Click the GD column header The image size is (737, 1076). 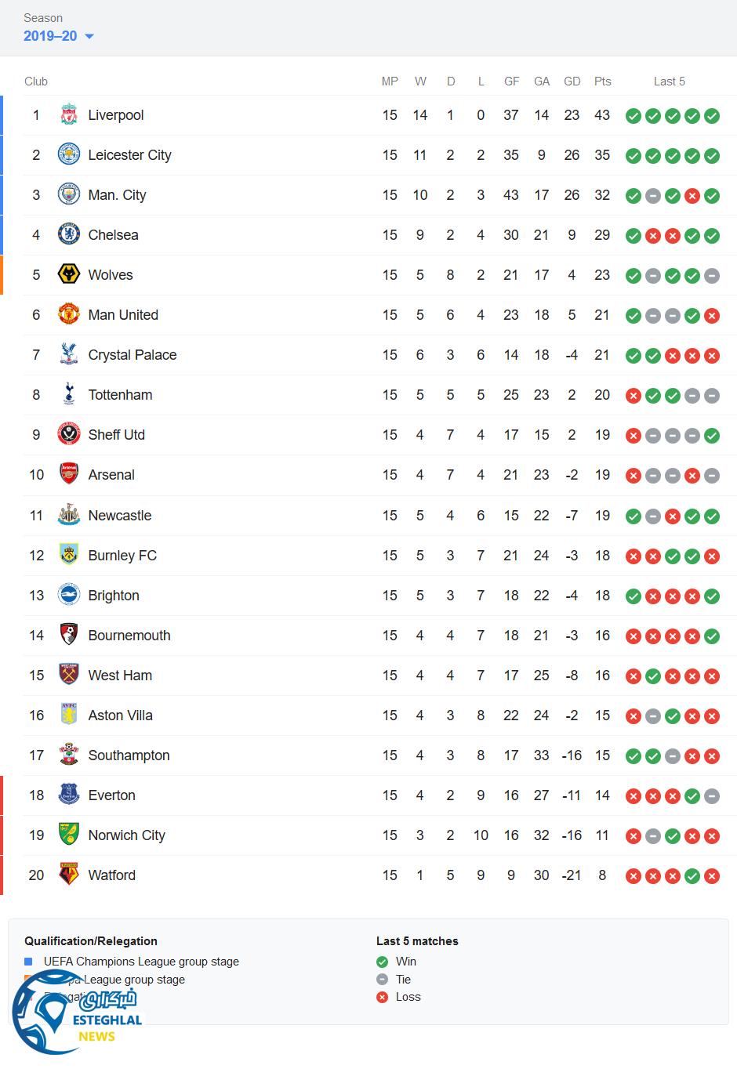(x=572, y=82)
